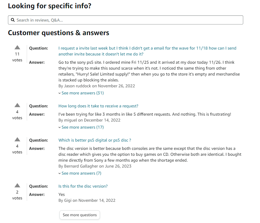Image resolution: width=260 pixels, height=223 pixels.
Task: Expand seven more answers about disc version
Action: point(81,173)
